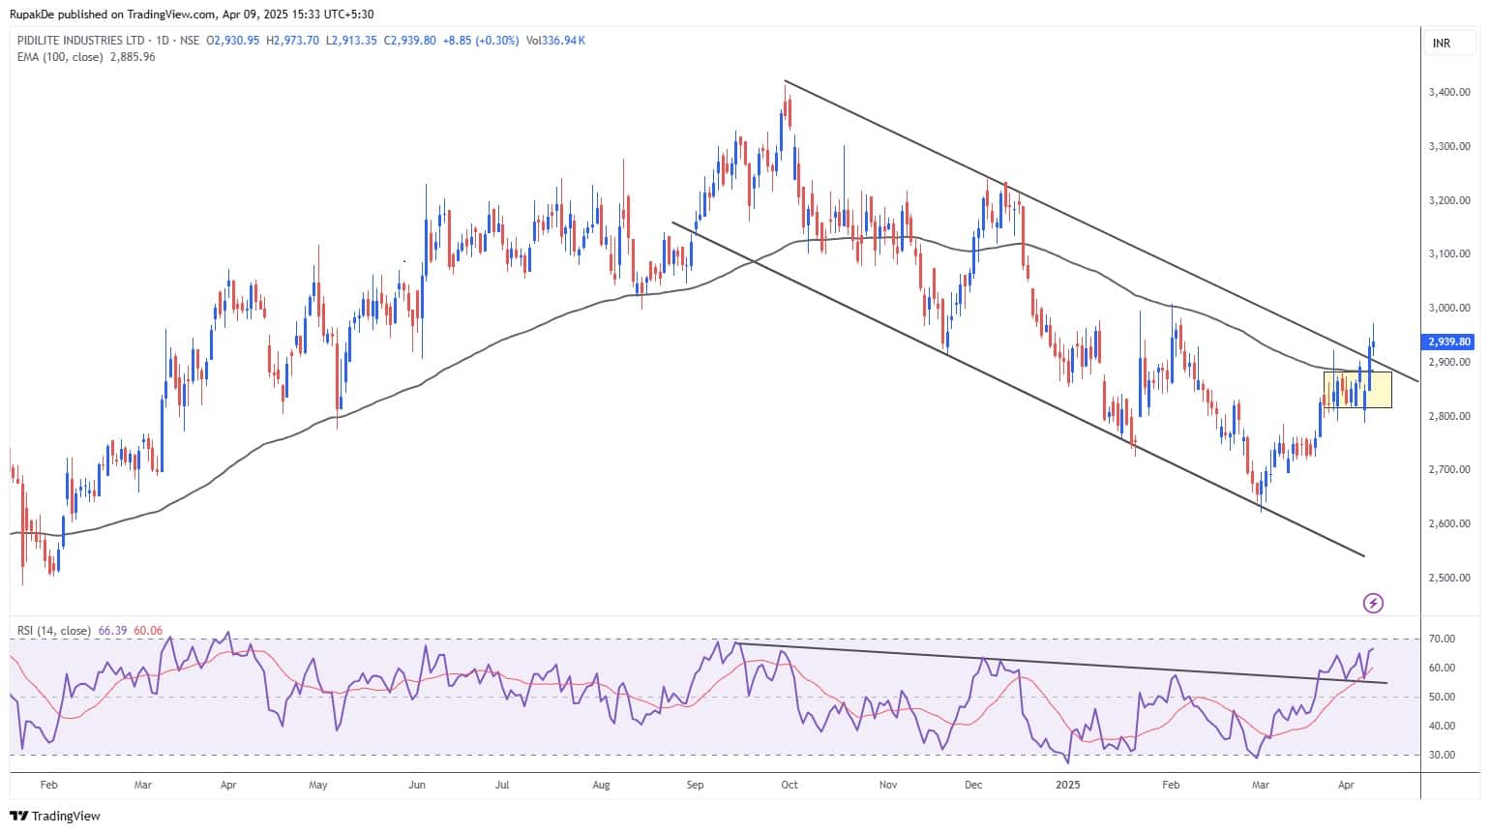Viewport: 1490px width, 833px height.
Task: Click the Sep label on time axis
Action: [x=695, y=786]
